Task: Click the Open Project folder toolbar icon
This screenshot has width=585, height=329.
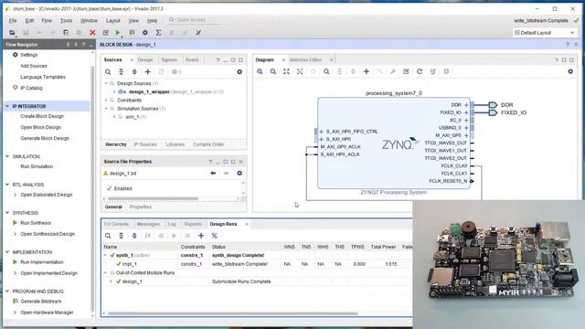Action: [12, 33]
